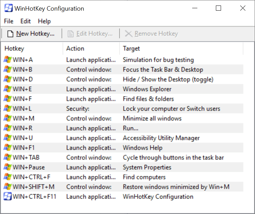Screen dimensions: 255x214
Task: Click the Windows flag icon beside WIN+M
Action: point(8,118)
